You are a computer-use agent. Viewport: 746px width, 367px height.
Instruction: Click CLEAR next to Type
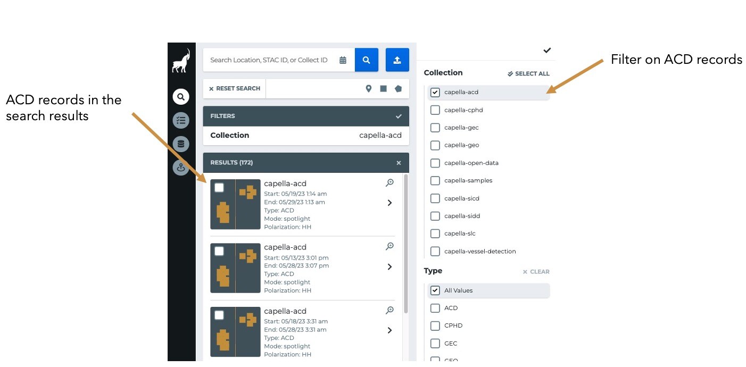[536, 272]
